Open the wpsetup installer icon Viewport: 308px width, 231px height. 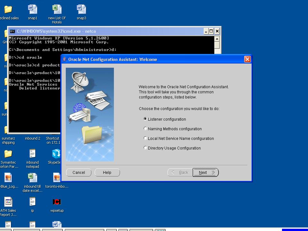(x=57, y=202)
